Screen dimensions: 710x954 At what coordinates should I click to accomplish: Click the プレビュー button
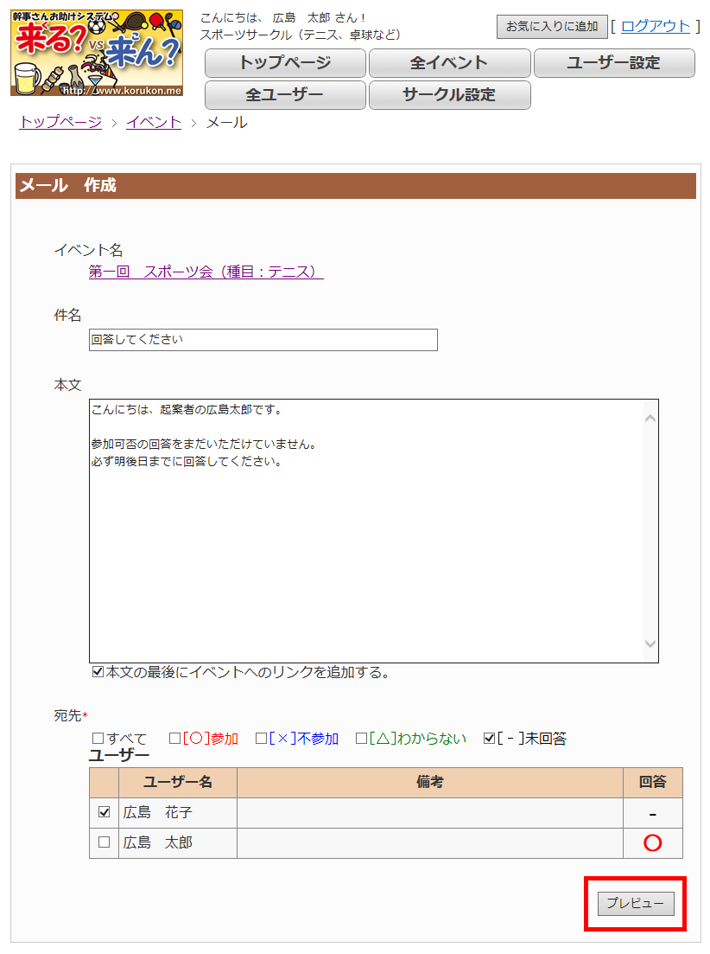click(x=635, y=903)
